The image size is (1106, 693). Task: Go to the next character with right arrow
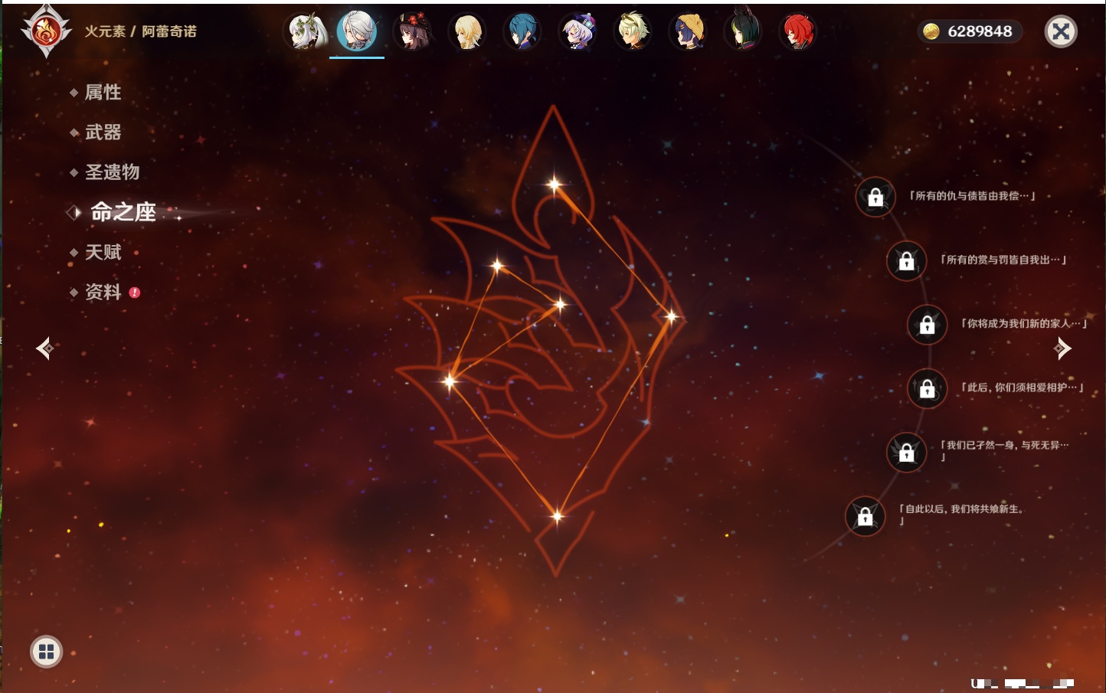click(1062, 348)
